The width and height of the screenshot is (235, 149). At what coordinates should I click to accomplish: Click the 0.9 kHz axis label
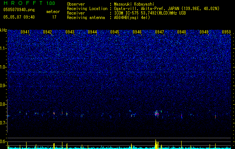[x=3, y=86]
